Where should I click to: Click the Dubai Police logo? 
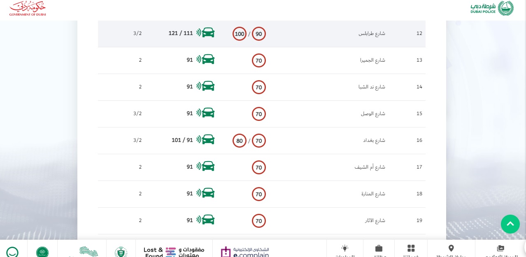click(x=492, y=8)
